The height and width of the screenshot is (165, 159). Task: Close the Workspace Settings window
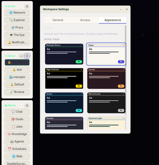tap(127, 9)
